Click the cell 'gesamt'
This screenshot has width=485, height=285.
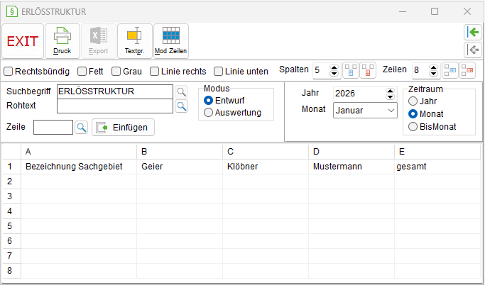(x=437, y=167)
